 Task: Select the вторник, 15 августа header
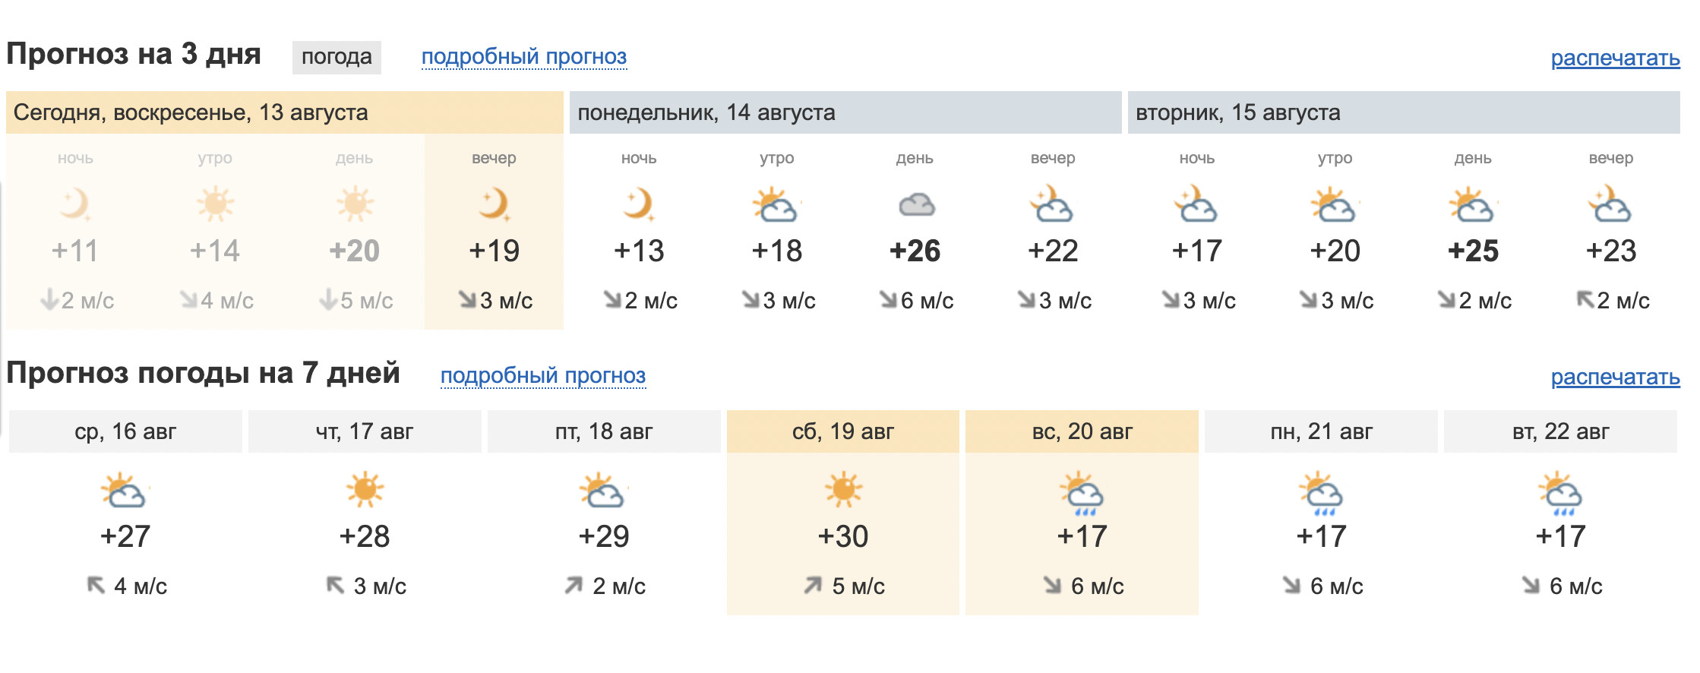pos(1404,112)
